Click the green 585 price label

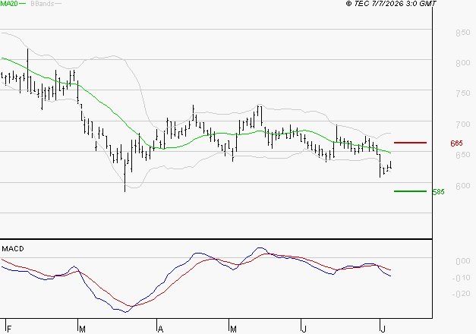[438, 192]
